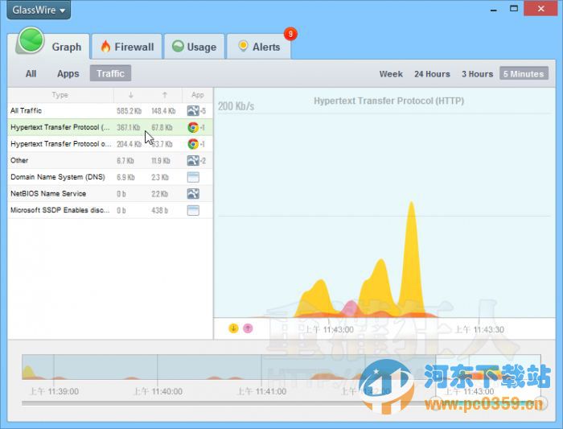Viewport: 563px width, 429px height.
Task: Select the Microsoft SSDP row
Action: [110, 210]
